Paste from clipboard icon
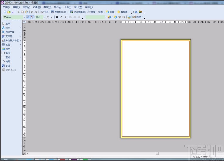224x161 pixels. coord(27,12)
